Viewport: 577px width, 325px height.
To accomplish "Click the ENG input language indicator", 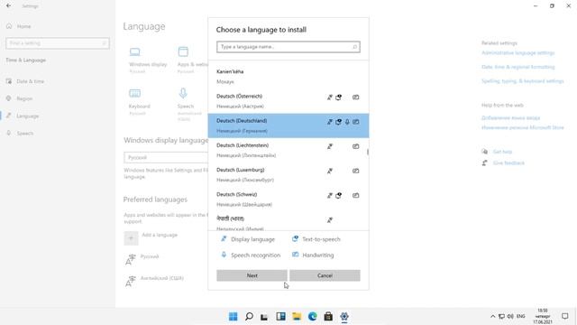I will click(520, 317).
